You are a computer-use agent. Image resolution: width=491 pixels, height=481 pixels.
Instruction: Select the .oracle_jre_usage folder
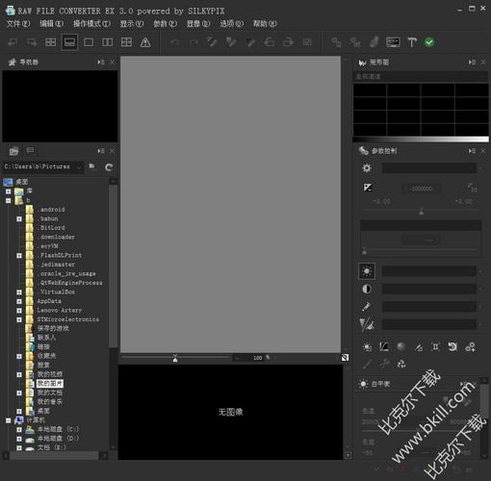click(x=66, y=273)
